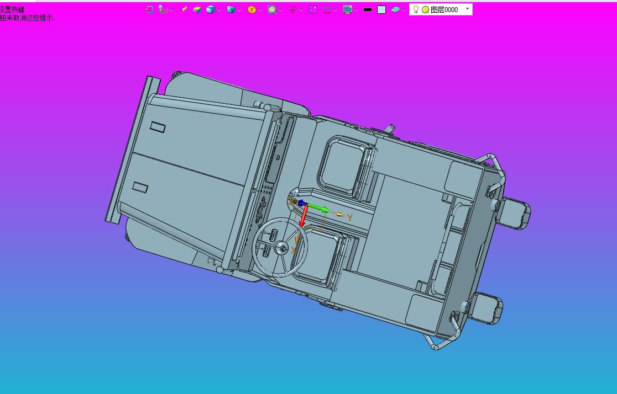The image size is (617, 394).
Task: Open the 图层0000 layer dropdown
Action: click(x=468, y=9)
